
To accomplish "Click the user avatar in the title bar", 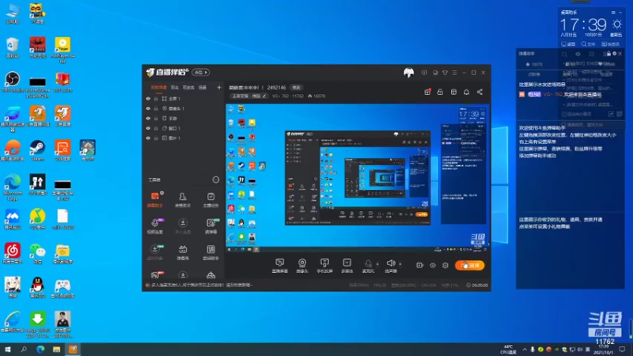I will coord(408,73).
